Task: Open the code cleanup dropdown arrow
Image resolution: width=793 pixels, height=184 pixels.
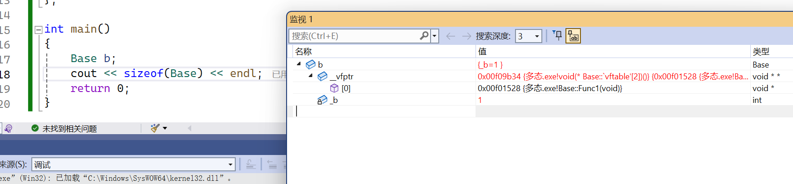Action: click(165, 128)
